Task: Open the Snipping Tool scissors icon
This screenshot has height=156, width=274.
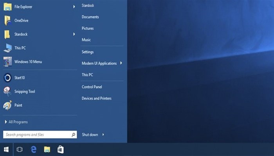Action: [x=7, y=91]
